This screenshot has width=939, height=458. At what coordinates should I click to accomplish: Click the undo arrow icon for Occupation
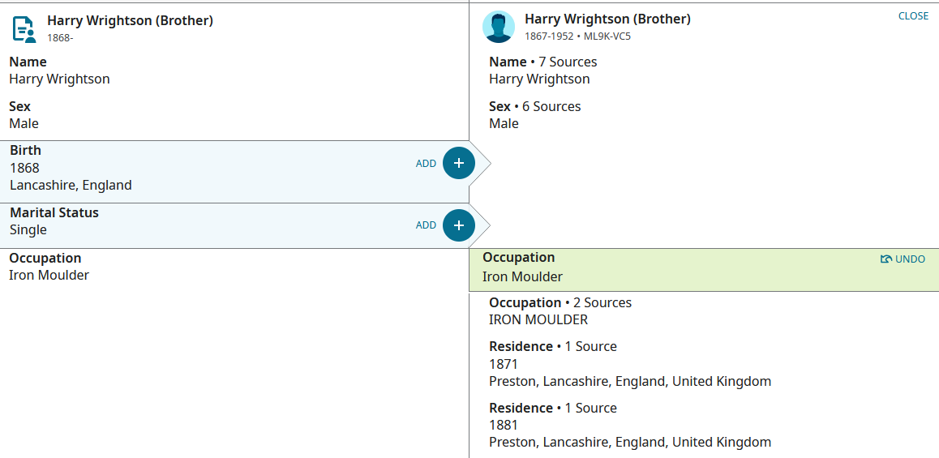[x=886, y=259]
